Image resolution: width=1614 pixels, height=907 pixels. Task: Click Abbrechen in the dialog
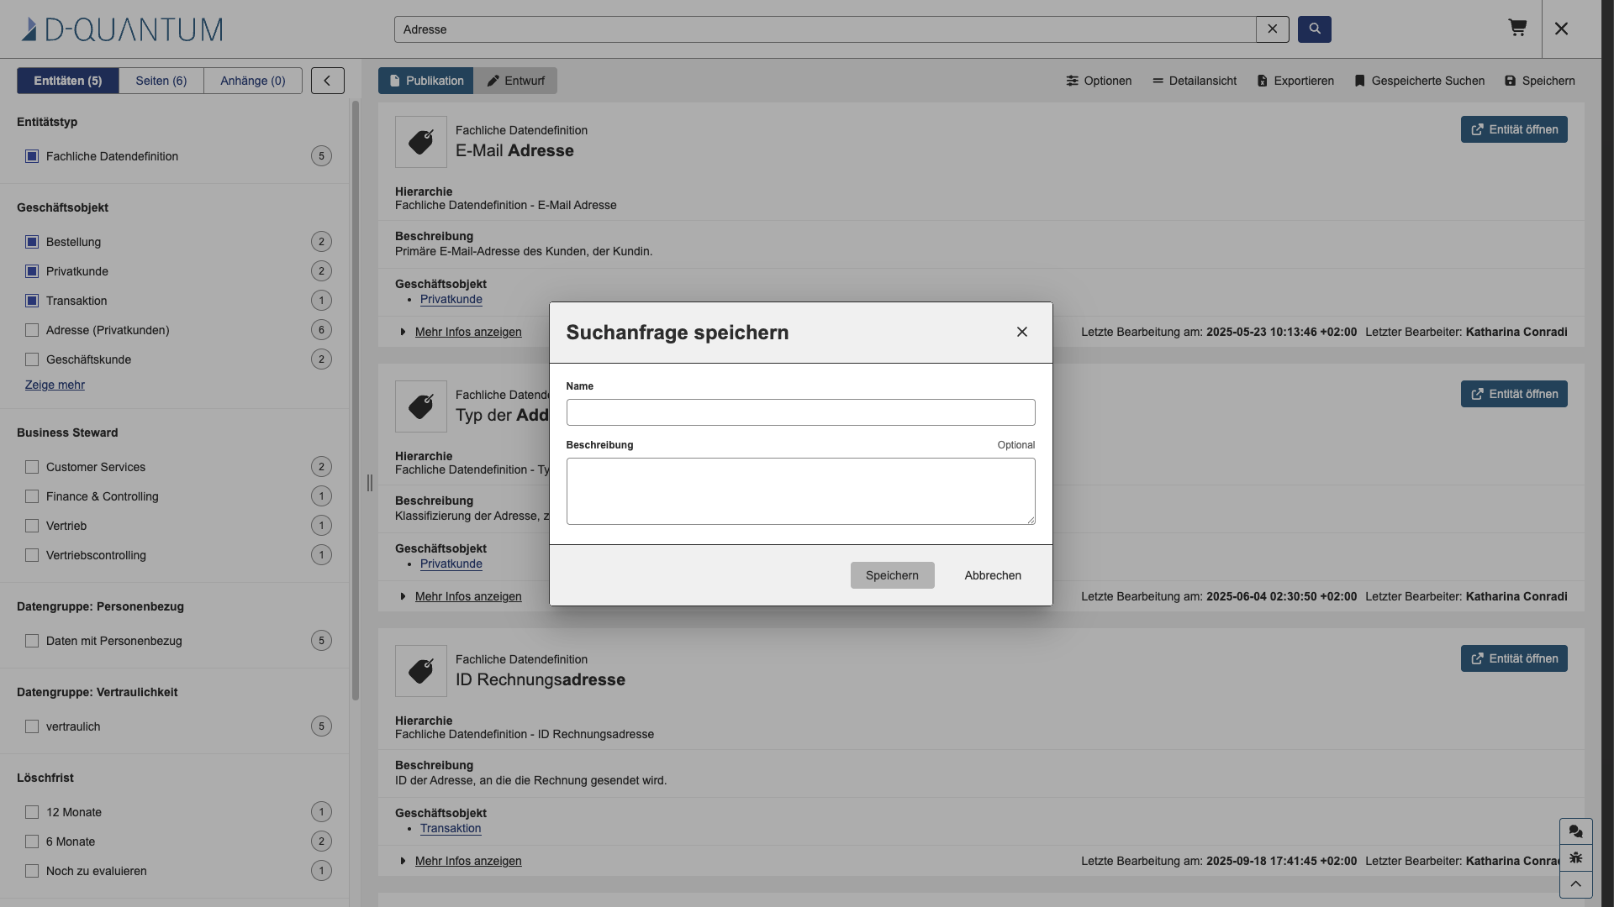993,575
